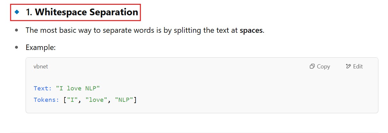Click the "NLP" token in the list
The height and width of the screenshot is (133, 388).
(x=124, y=100)
